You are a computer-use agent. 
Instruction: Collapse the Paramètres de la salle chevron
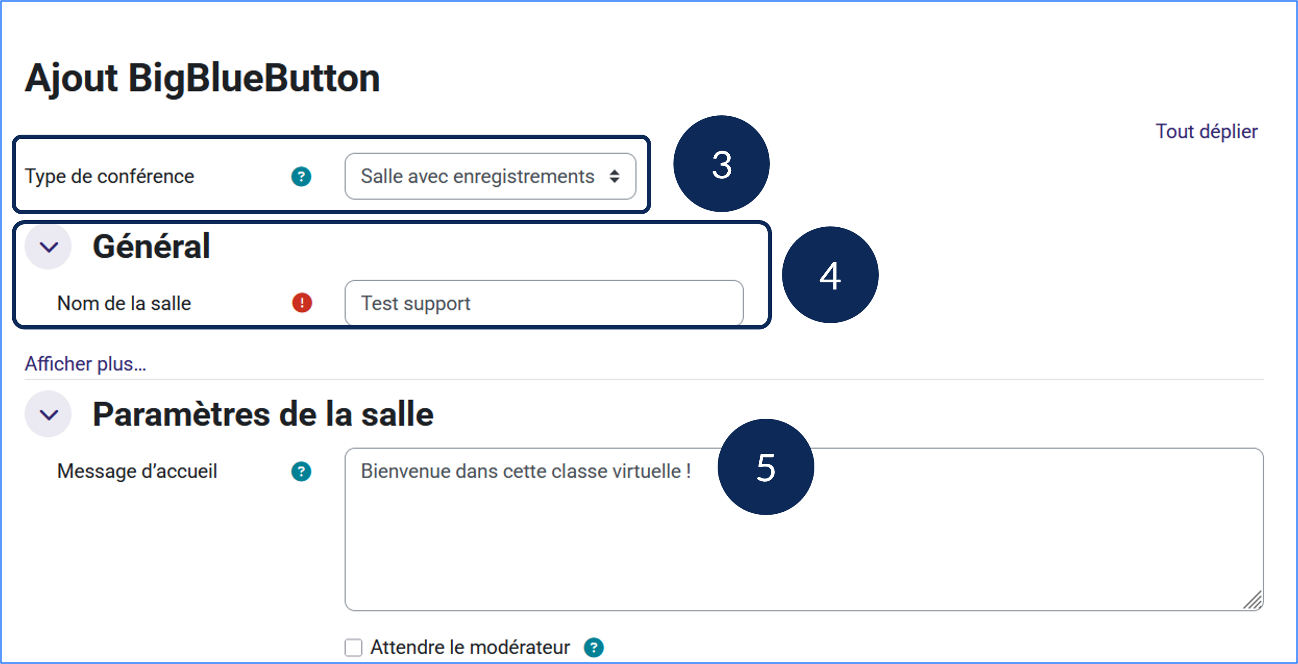[x=49, y=414]
